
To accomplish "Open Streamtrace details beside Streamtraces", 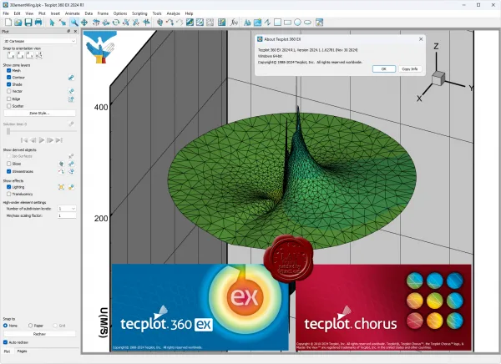I will 71,172.
